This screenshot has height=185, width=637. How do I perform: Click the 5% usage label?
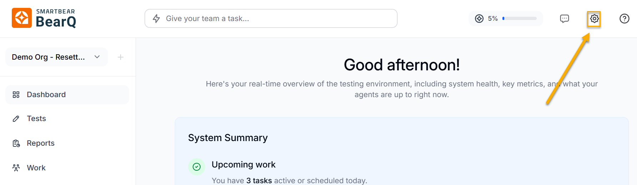[x=493, y=19]
